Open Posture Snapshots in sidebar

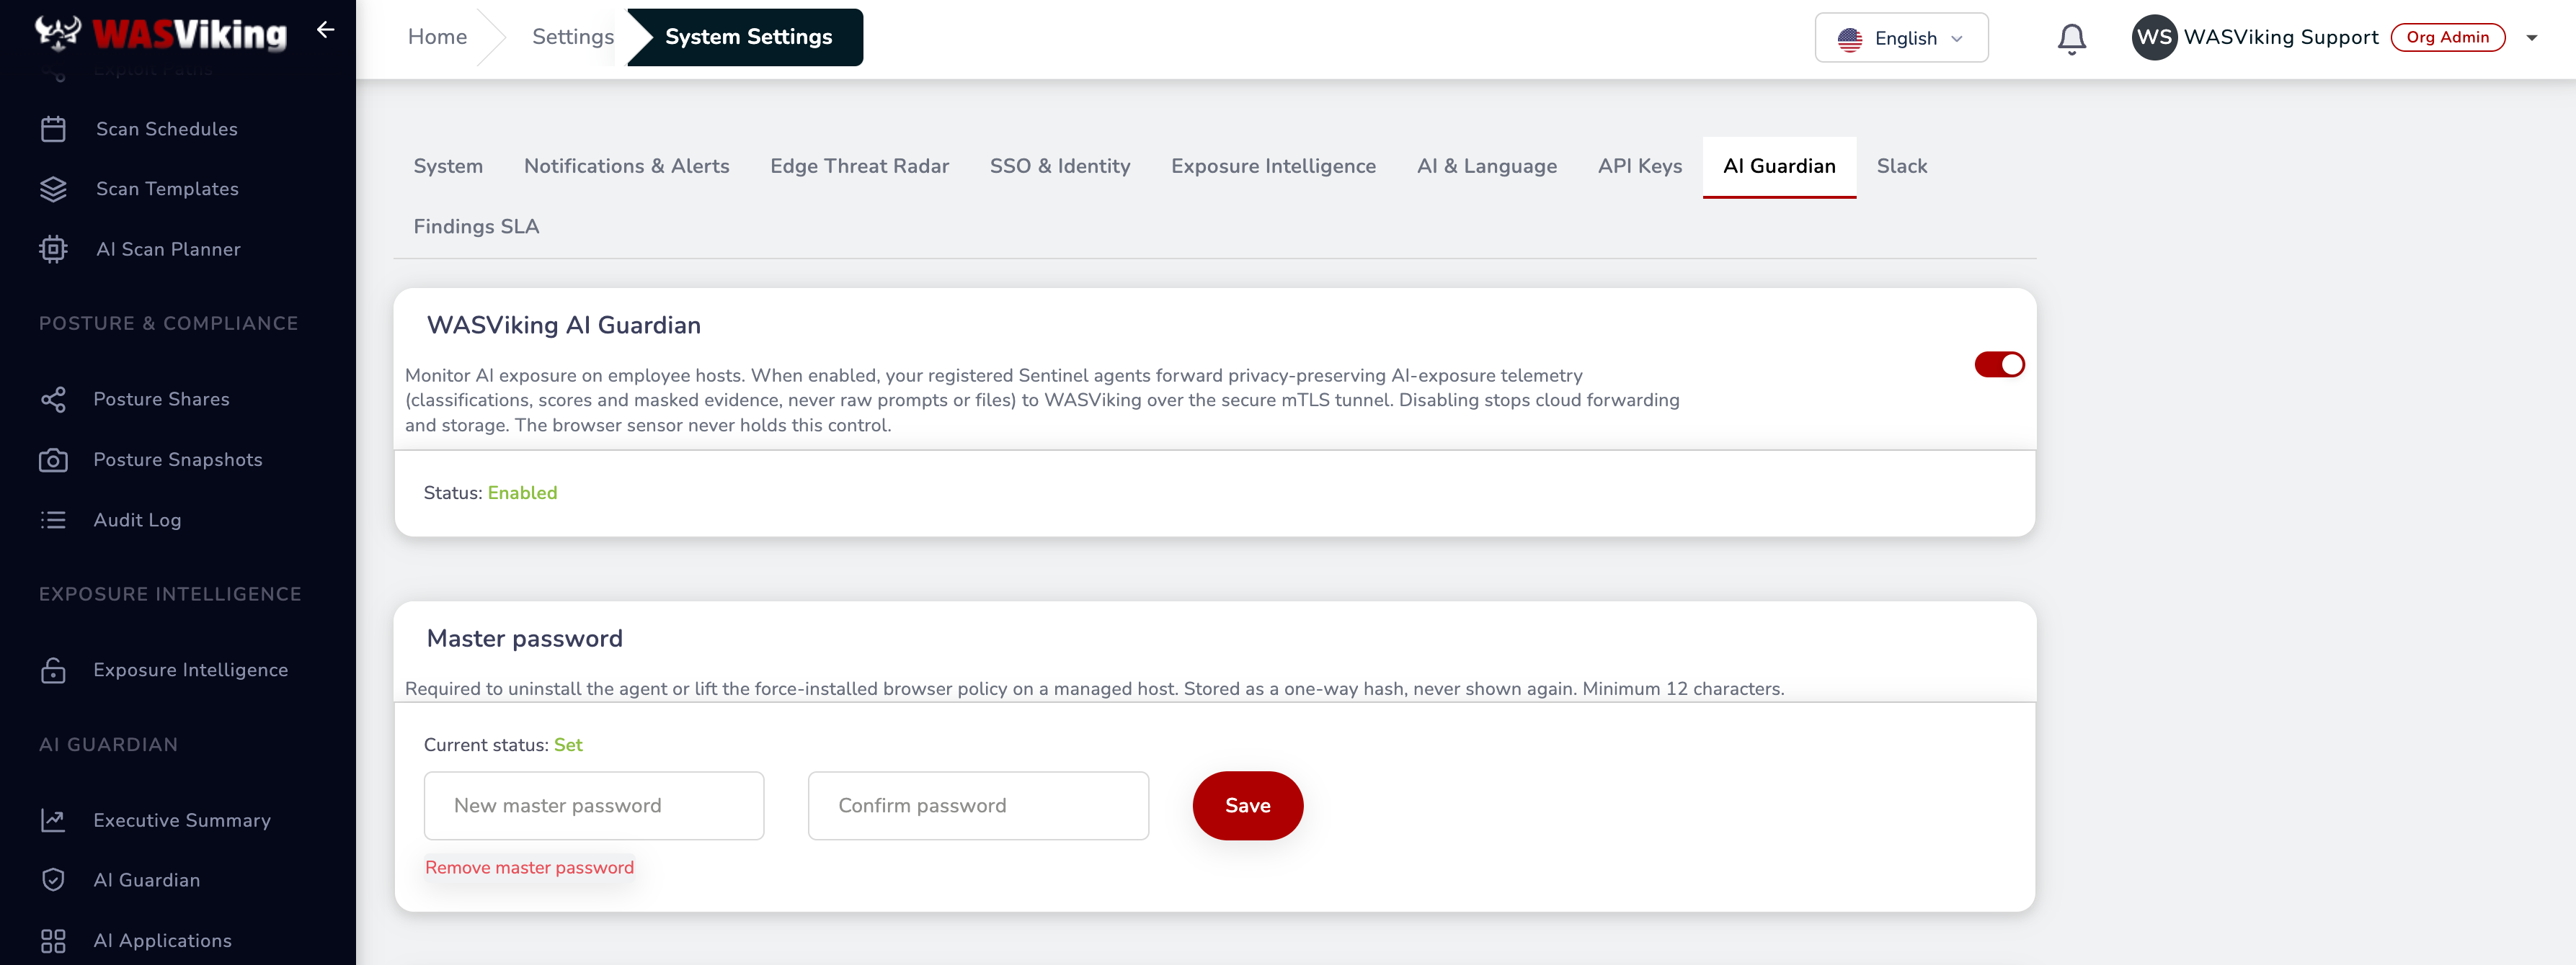(x=177, y=459)
